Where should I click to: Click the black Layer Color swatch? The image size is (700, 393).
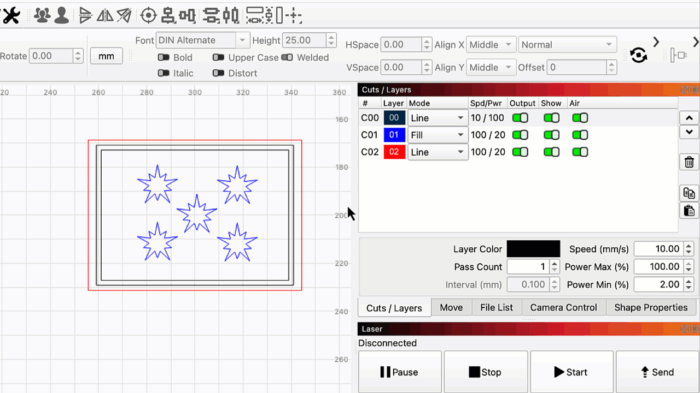pos(533,249)
